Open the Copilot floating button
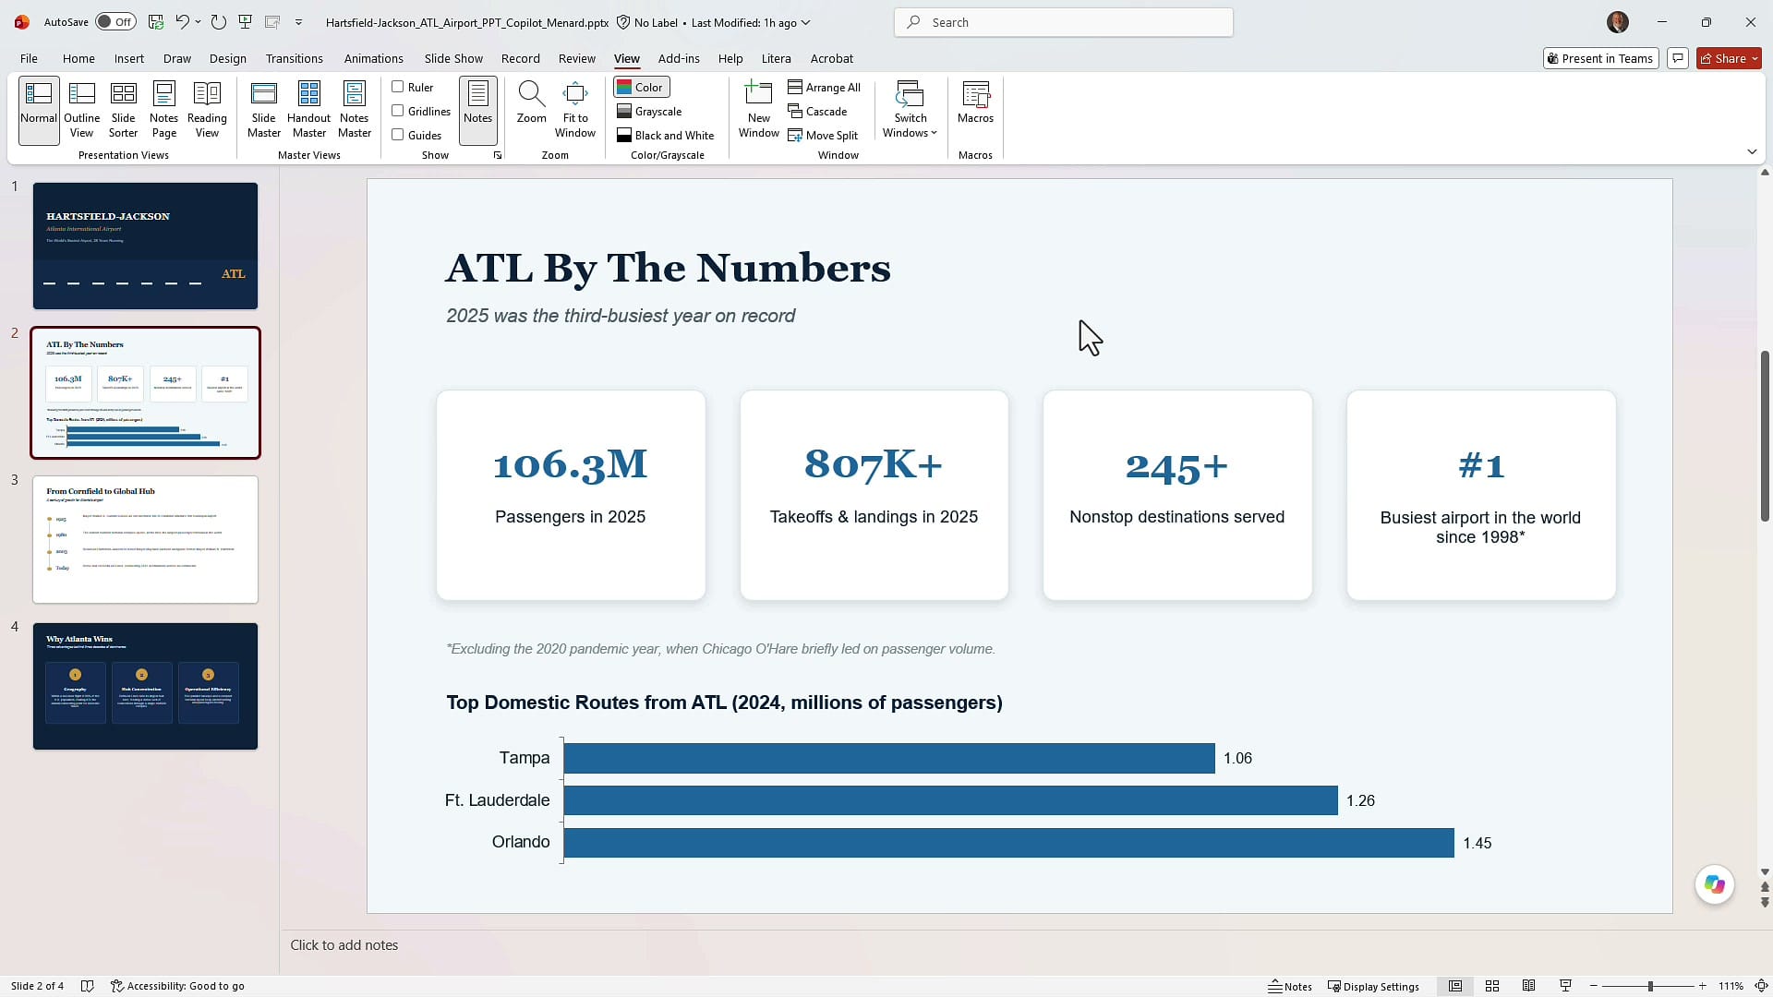The width and height of the screenshot is (1773, 997). 1715,884
